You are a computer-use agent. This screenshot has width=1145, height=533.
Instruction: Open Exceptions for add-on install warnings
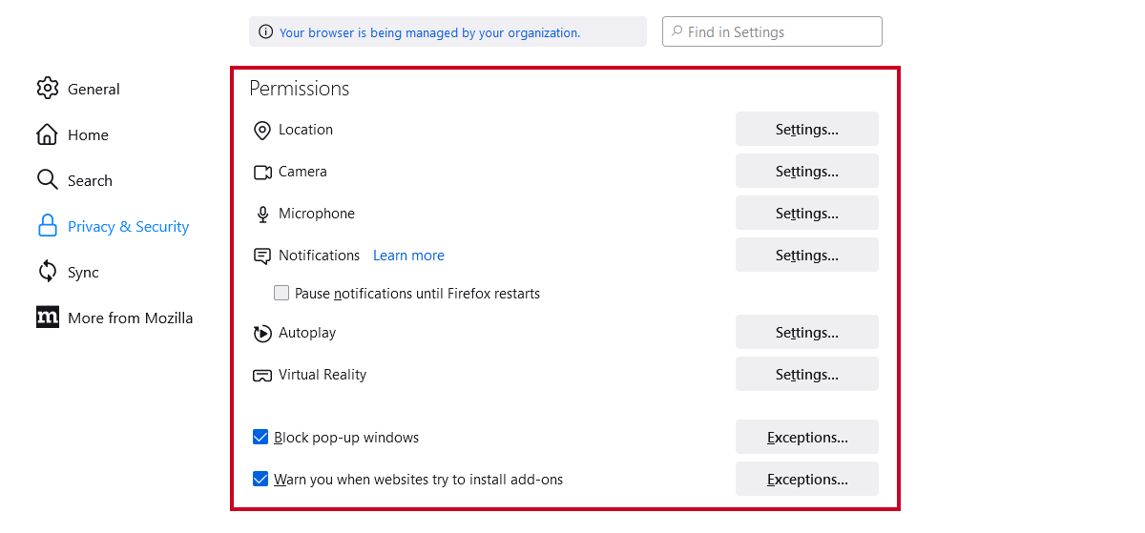tap(807, 480)
